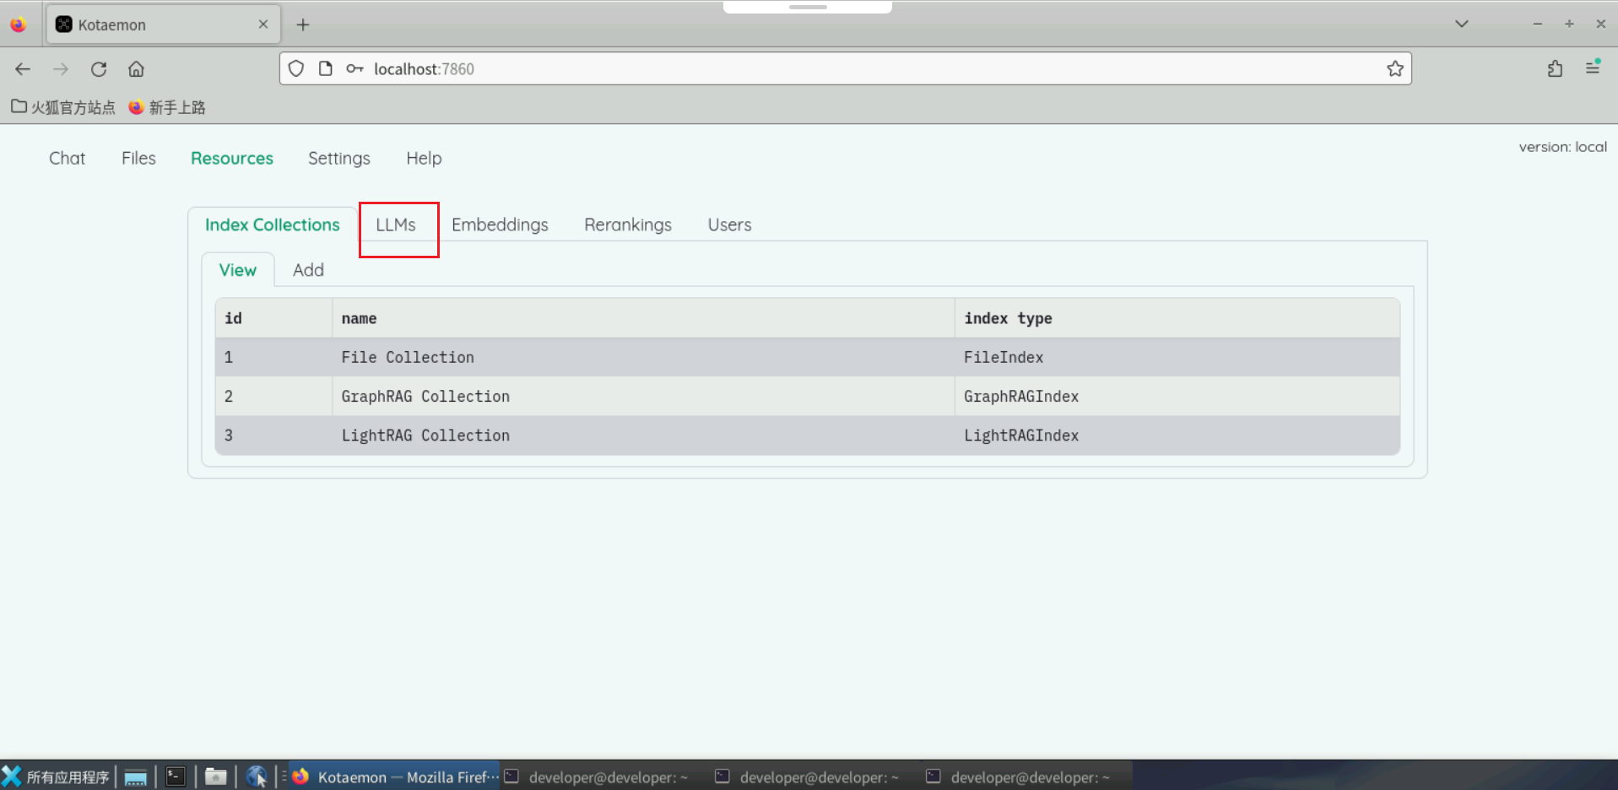Screen dimensions: 1618x790
Task: Open the Firefox application menu icon
Action: (x=1593, y=68)
